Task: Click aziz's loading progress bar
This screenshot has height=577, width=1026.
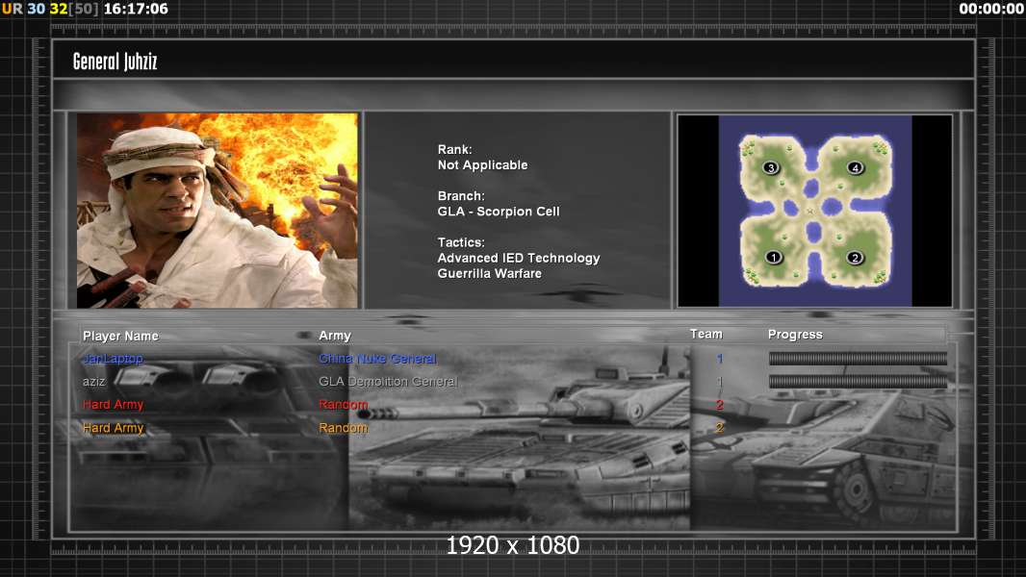Action: [858, 382]
